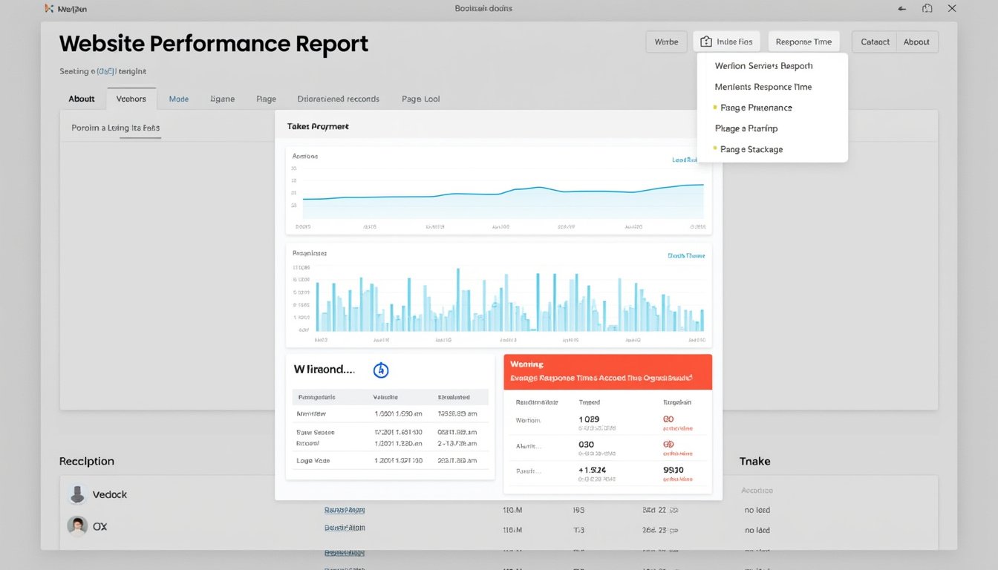Open the Page tab
The width and height of the screenshot is (998, 570).
click(266, 99)
